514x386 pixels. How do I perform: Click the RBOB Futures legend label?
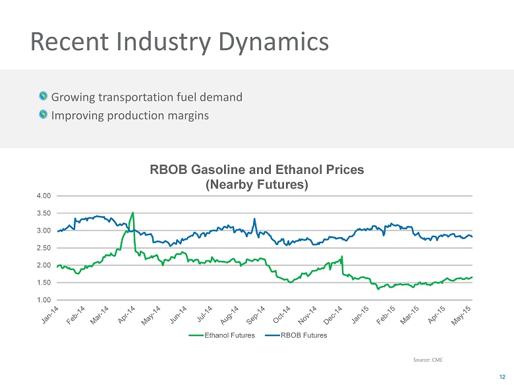(304, 335)
